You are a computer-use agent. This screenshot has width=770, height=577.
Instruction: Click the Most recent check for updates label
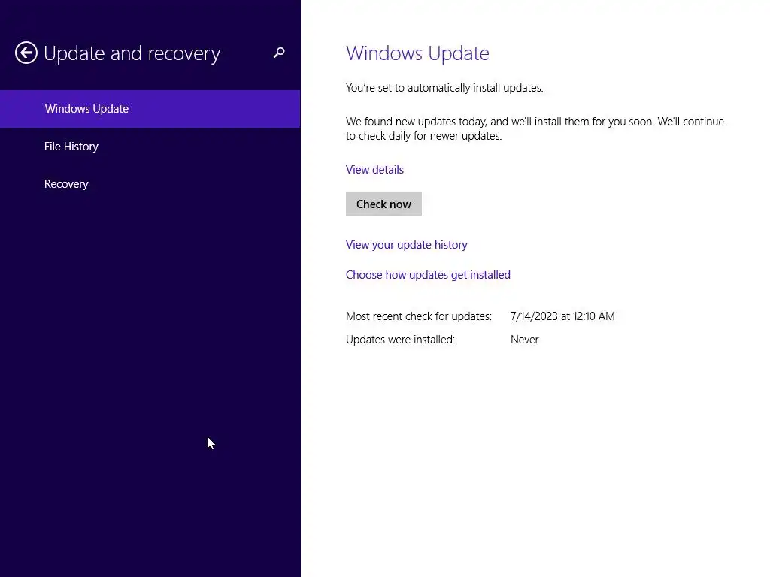(x=418, y=316)
